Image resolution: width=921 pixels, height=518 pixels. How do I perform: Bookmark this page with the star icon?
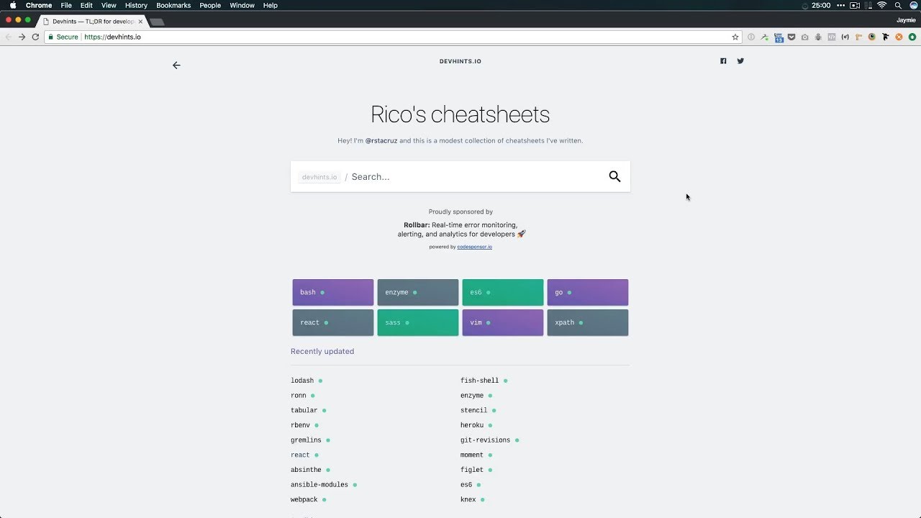735,37
